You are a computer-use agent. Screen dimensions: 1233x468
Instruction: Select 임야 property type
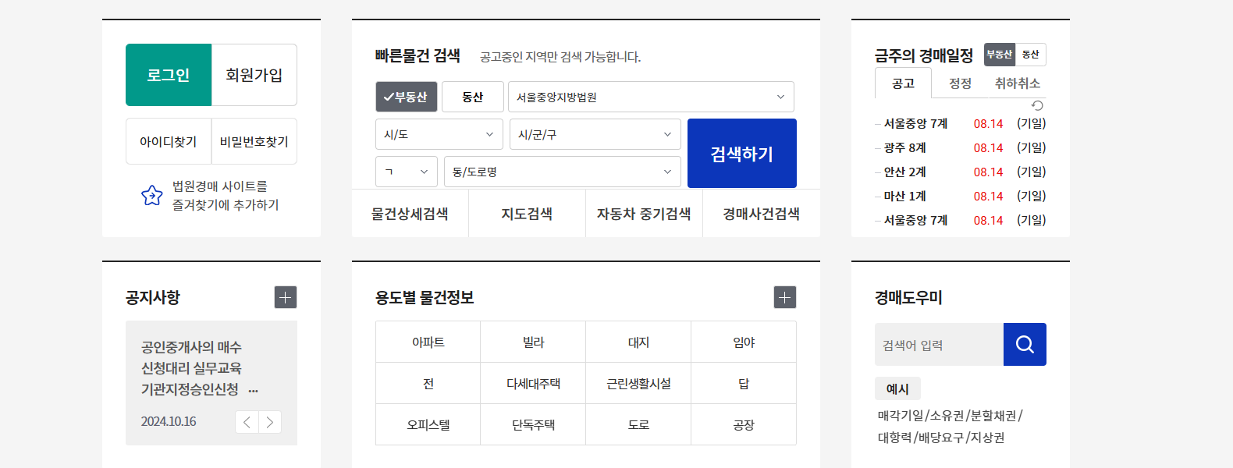[x=744, y=342]
